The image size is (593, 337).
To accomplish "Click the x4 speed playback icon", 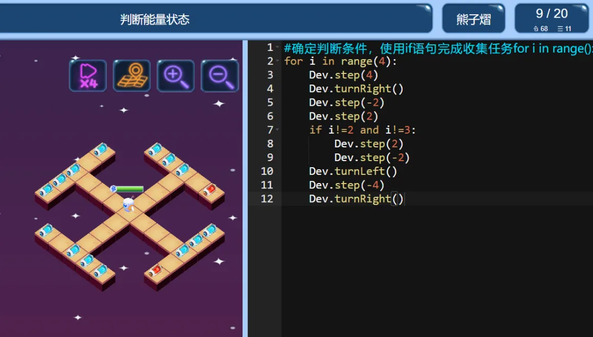I will [x=88, y=76].
